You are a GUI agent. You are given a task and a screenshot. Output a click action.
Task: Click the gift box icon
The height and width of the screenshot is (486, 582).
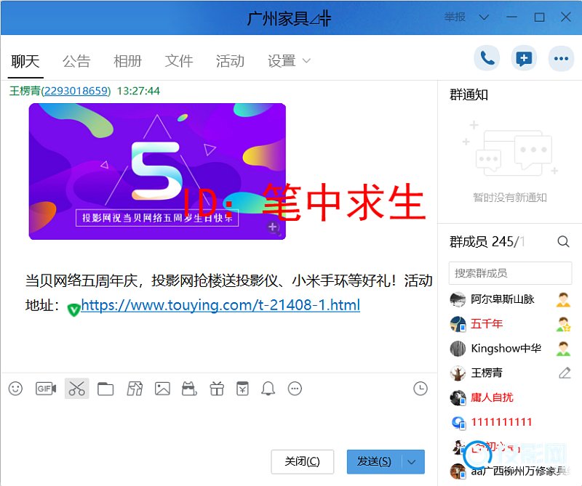pos(217,389)
